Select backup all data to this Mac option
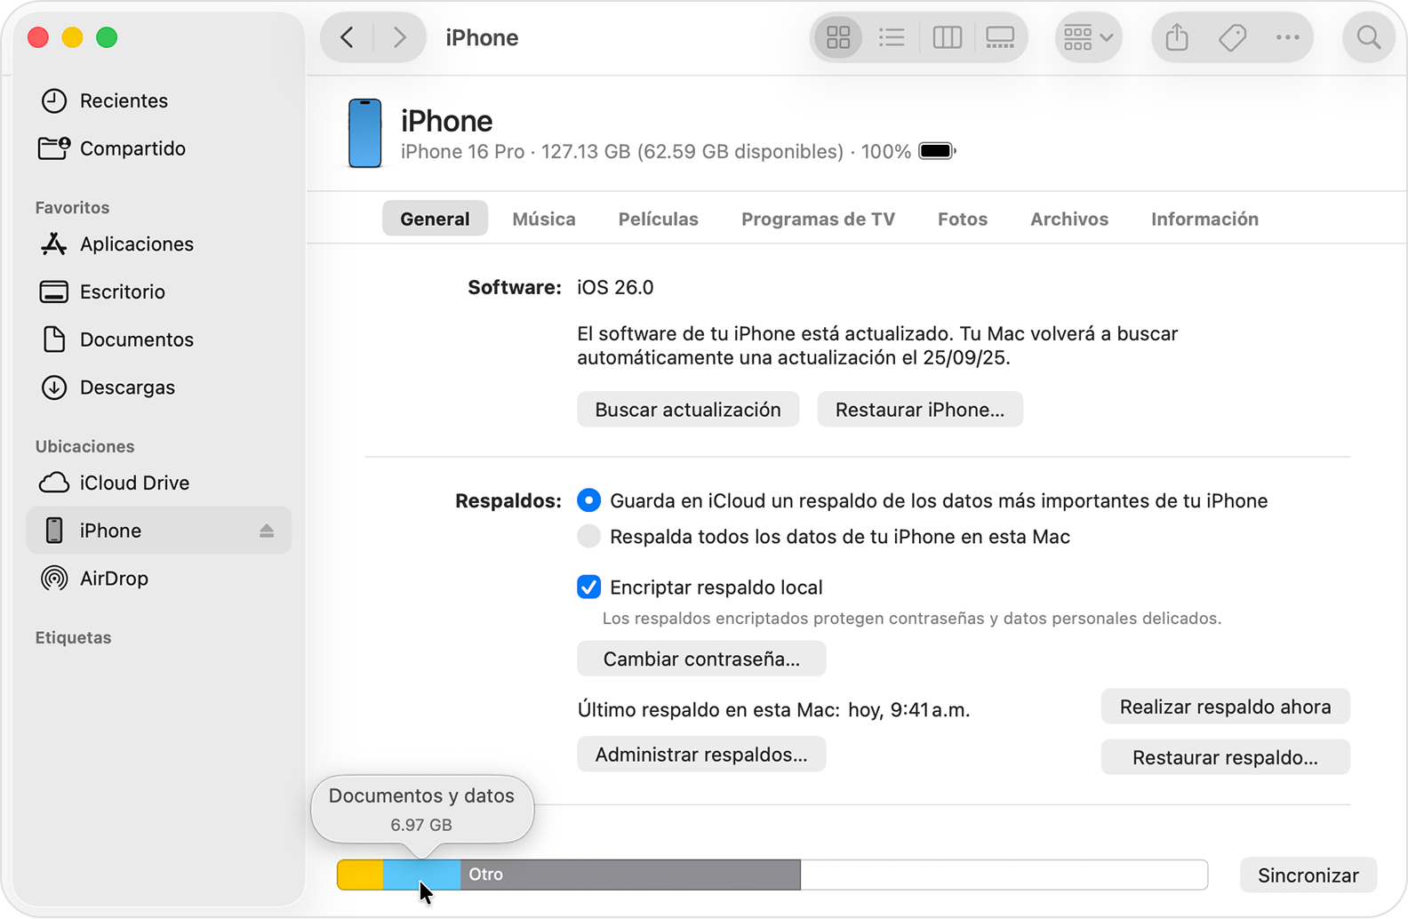 coord(588,537)
